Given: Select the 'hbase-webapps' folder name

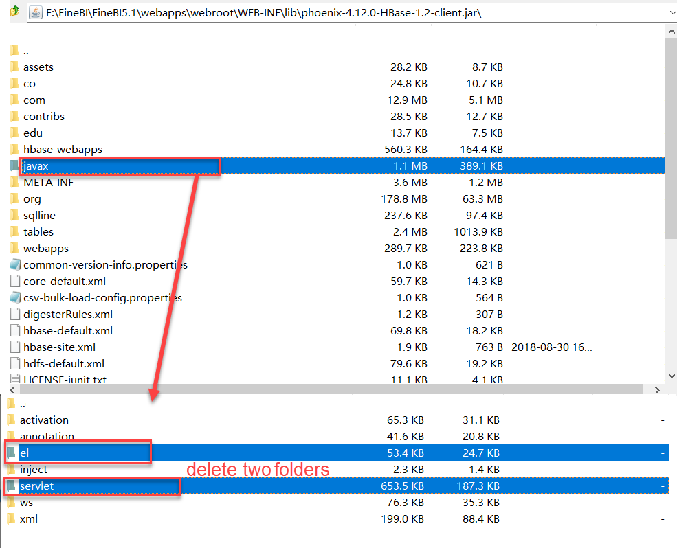Looking at the screenshot, I should coord(63,149).
